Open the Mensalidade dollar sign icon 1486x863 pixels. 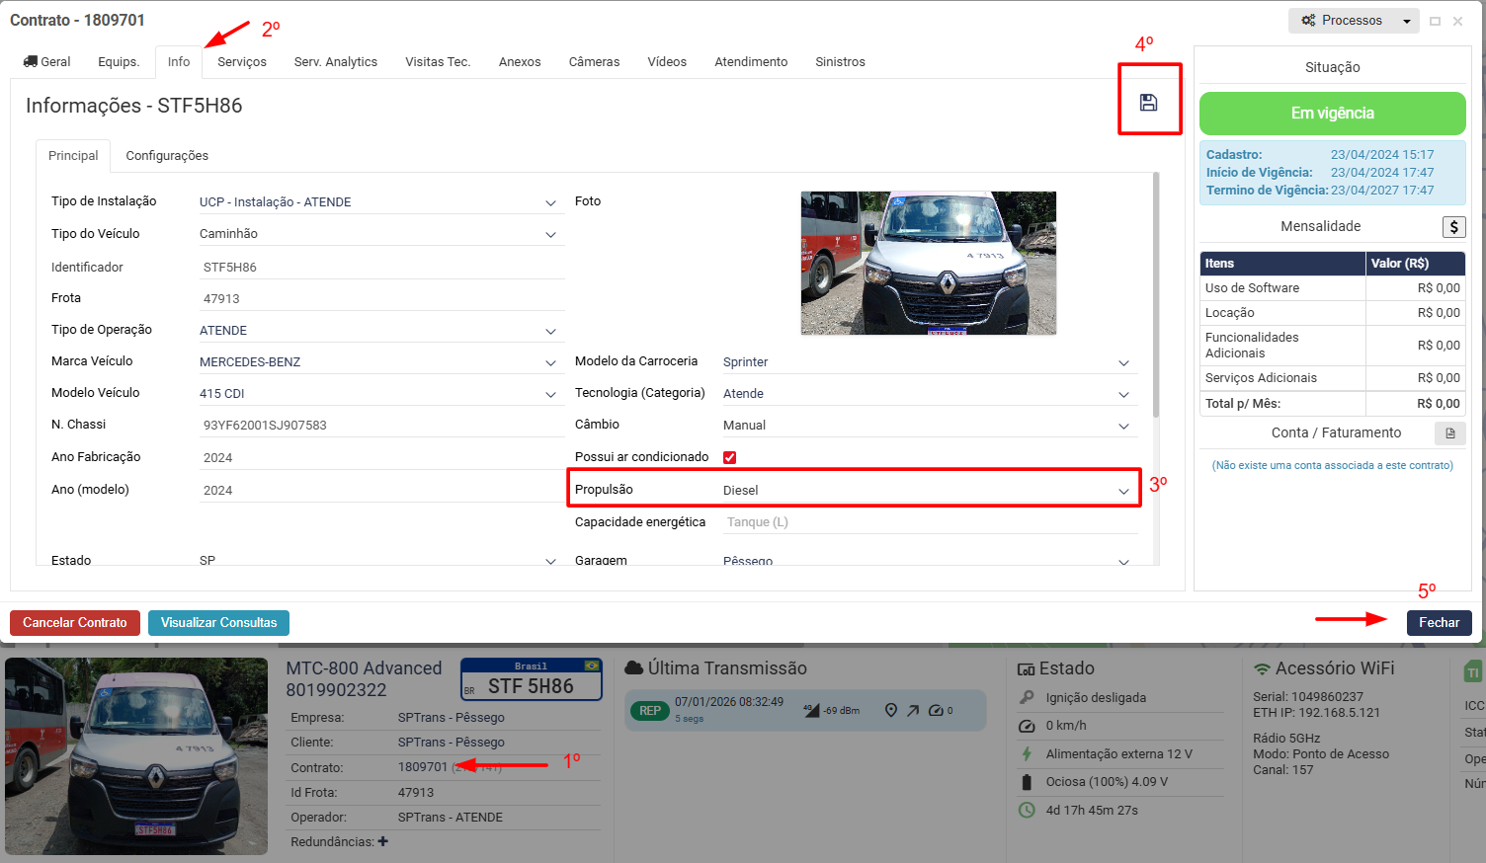click(1453, 227)
